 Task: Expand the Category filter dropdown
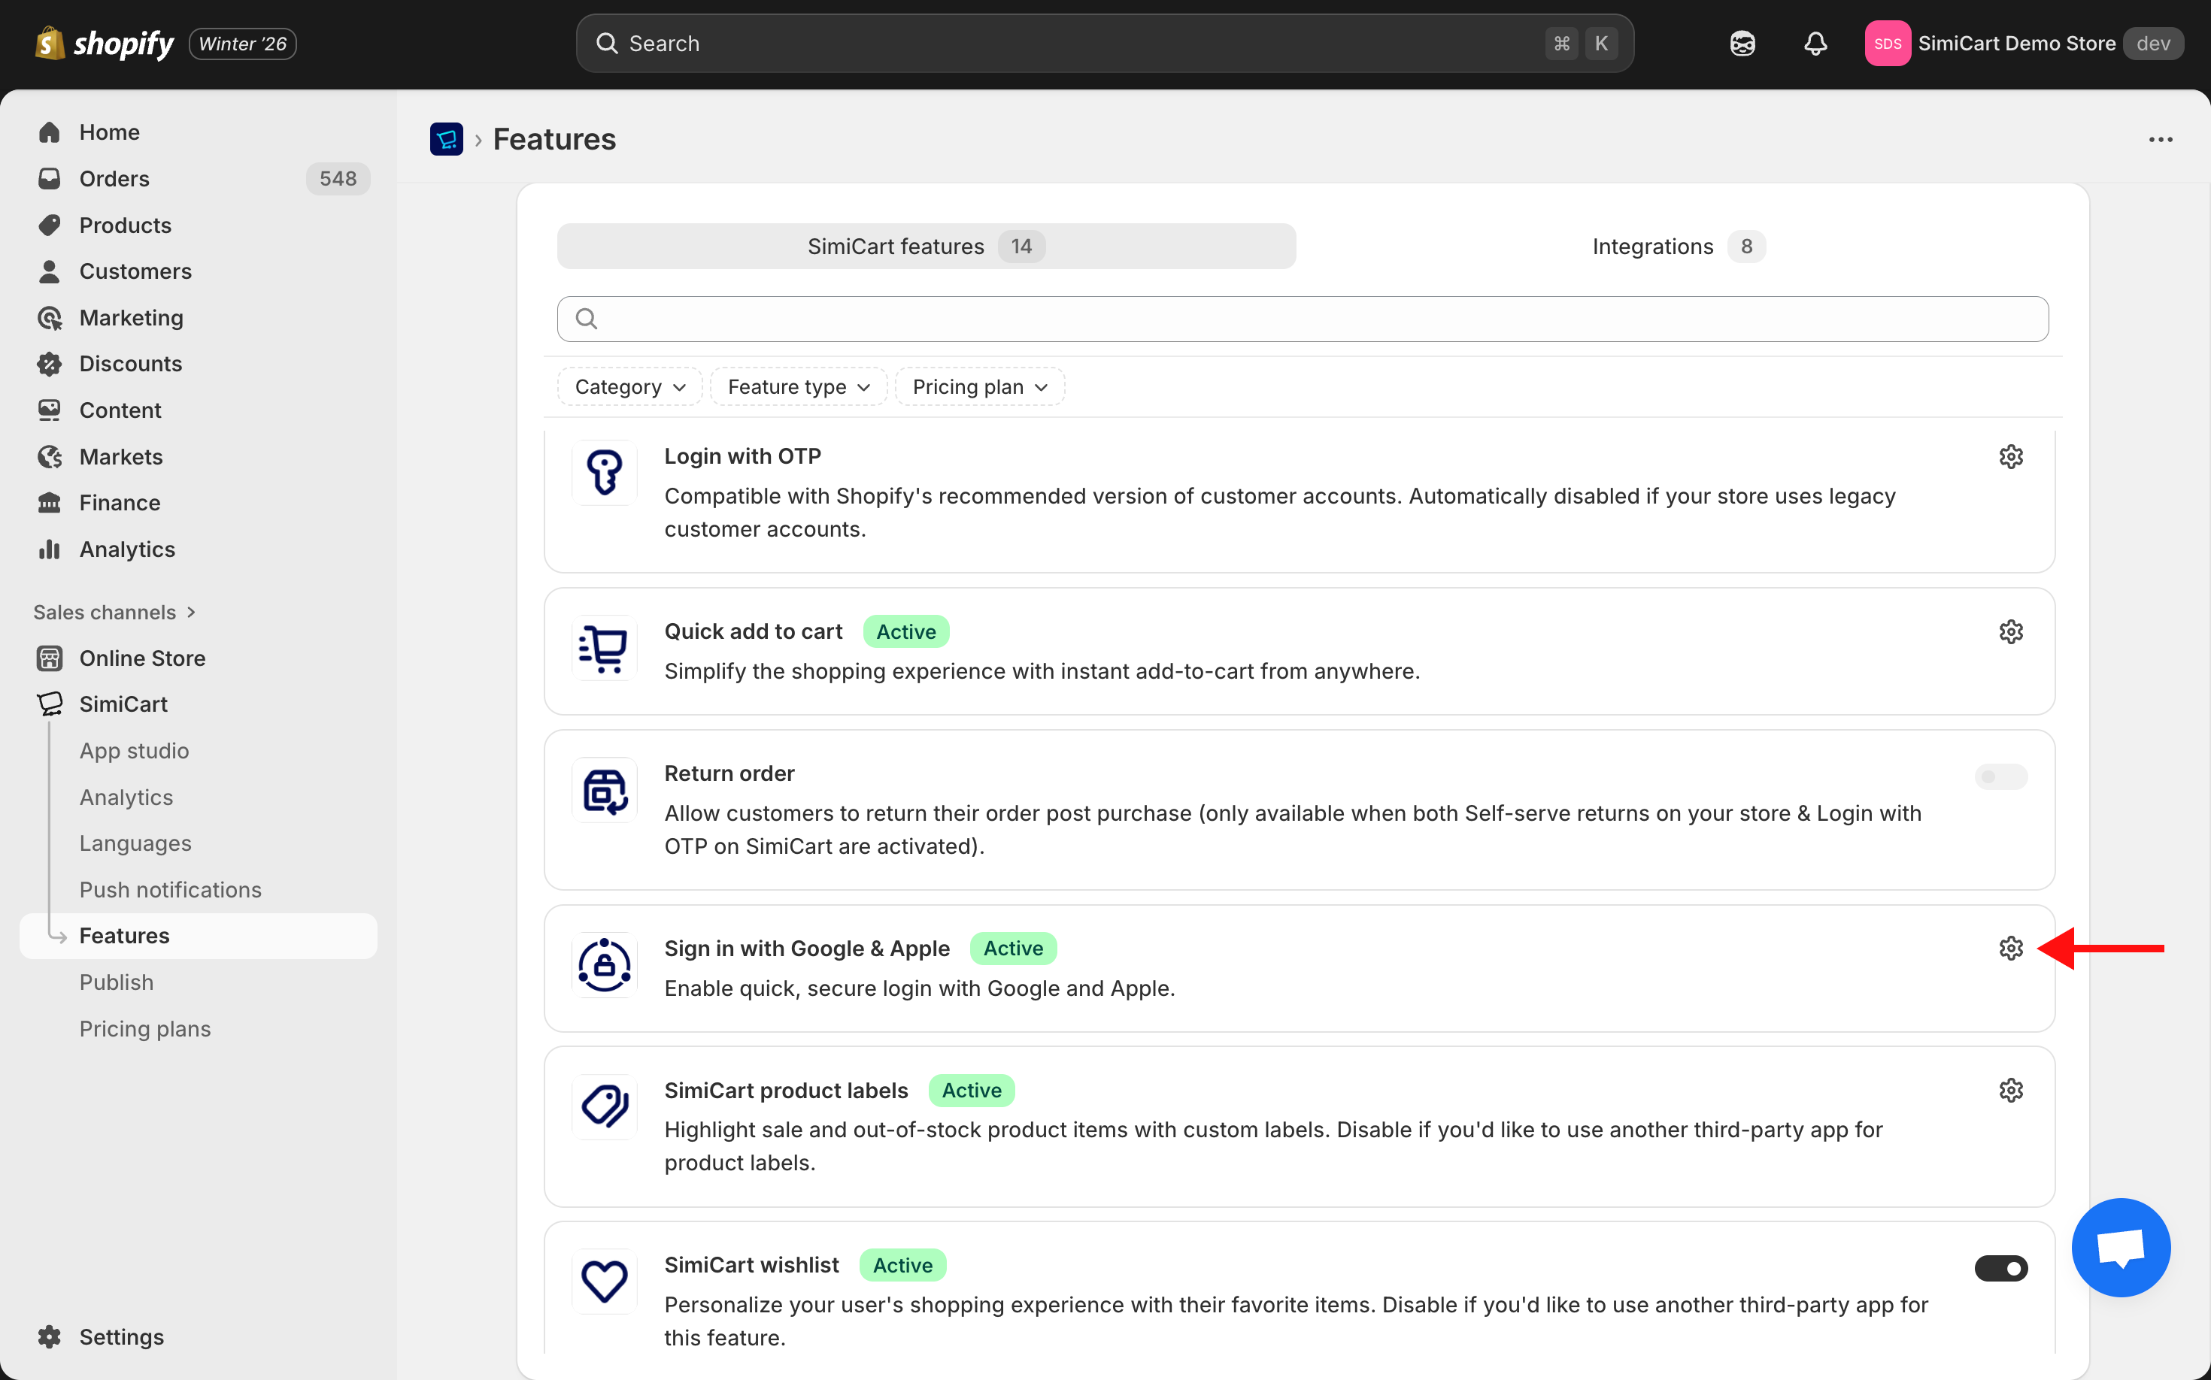629,387
